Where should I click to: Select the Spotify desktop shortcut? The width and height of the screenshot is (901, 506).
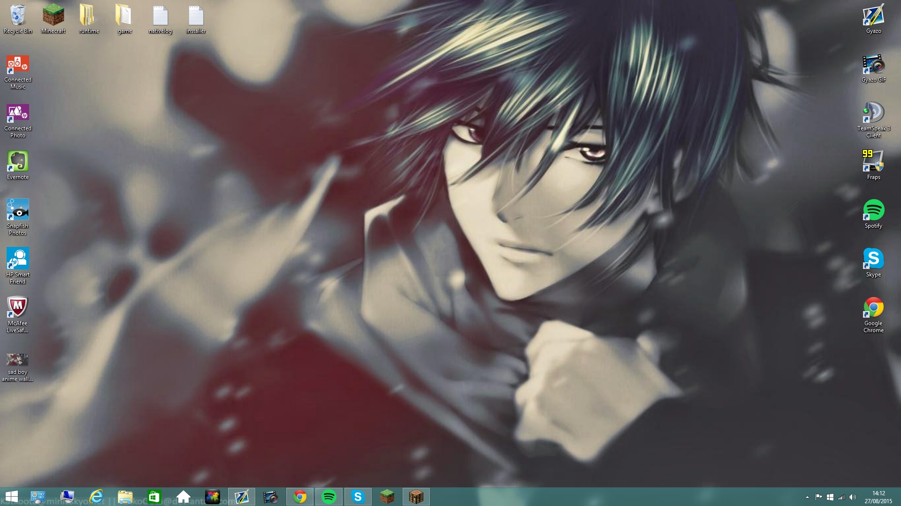[873, 214]
